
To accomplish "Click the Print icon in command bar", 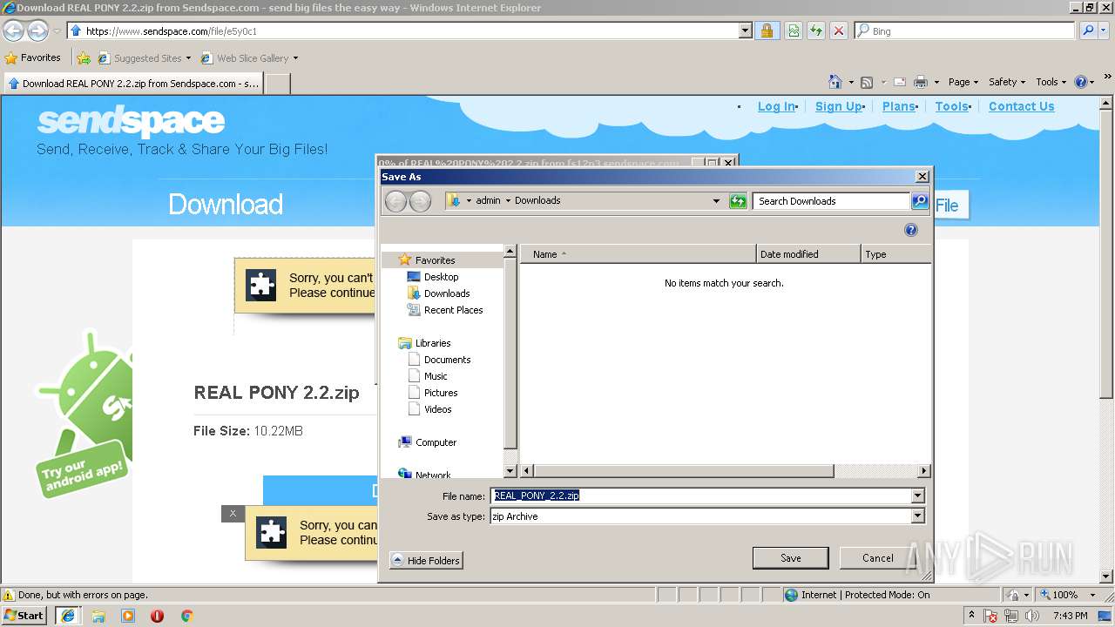I will 920,82.
